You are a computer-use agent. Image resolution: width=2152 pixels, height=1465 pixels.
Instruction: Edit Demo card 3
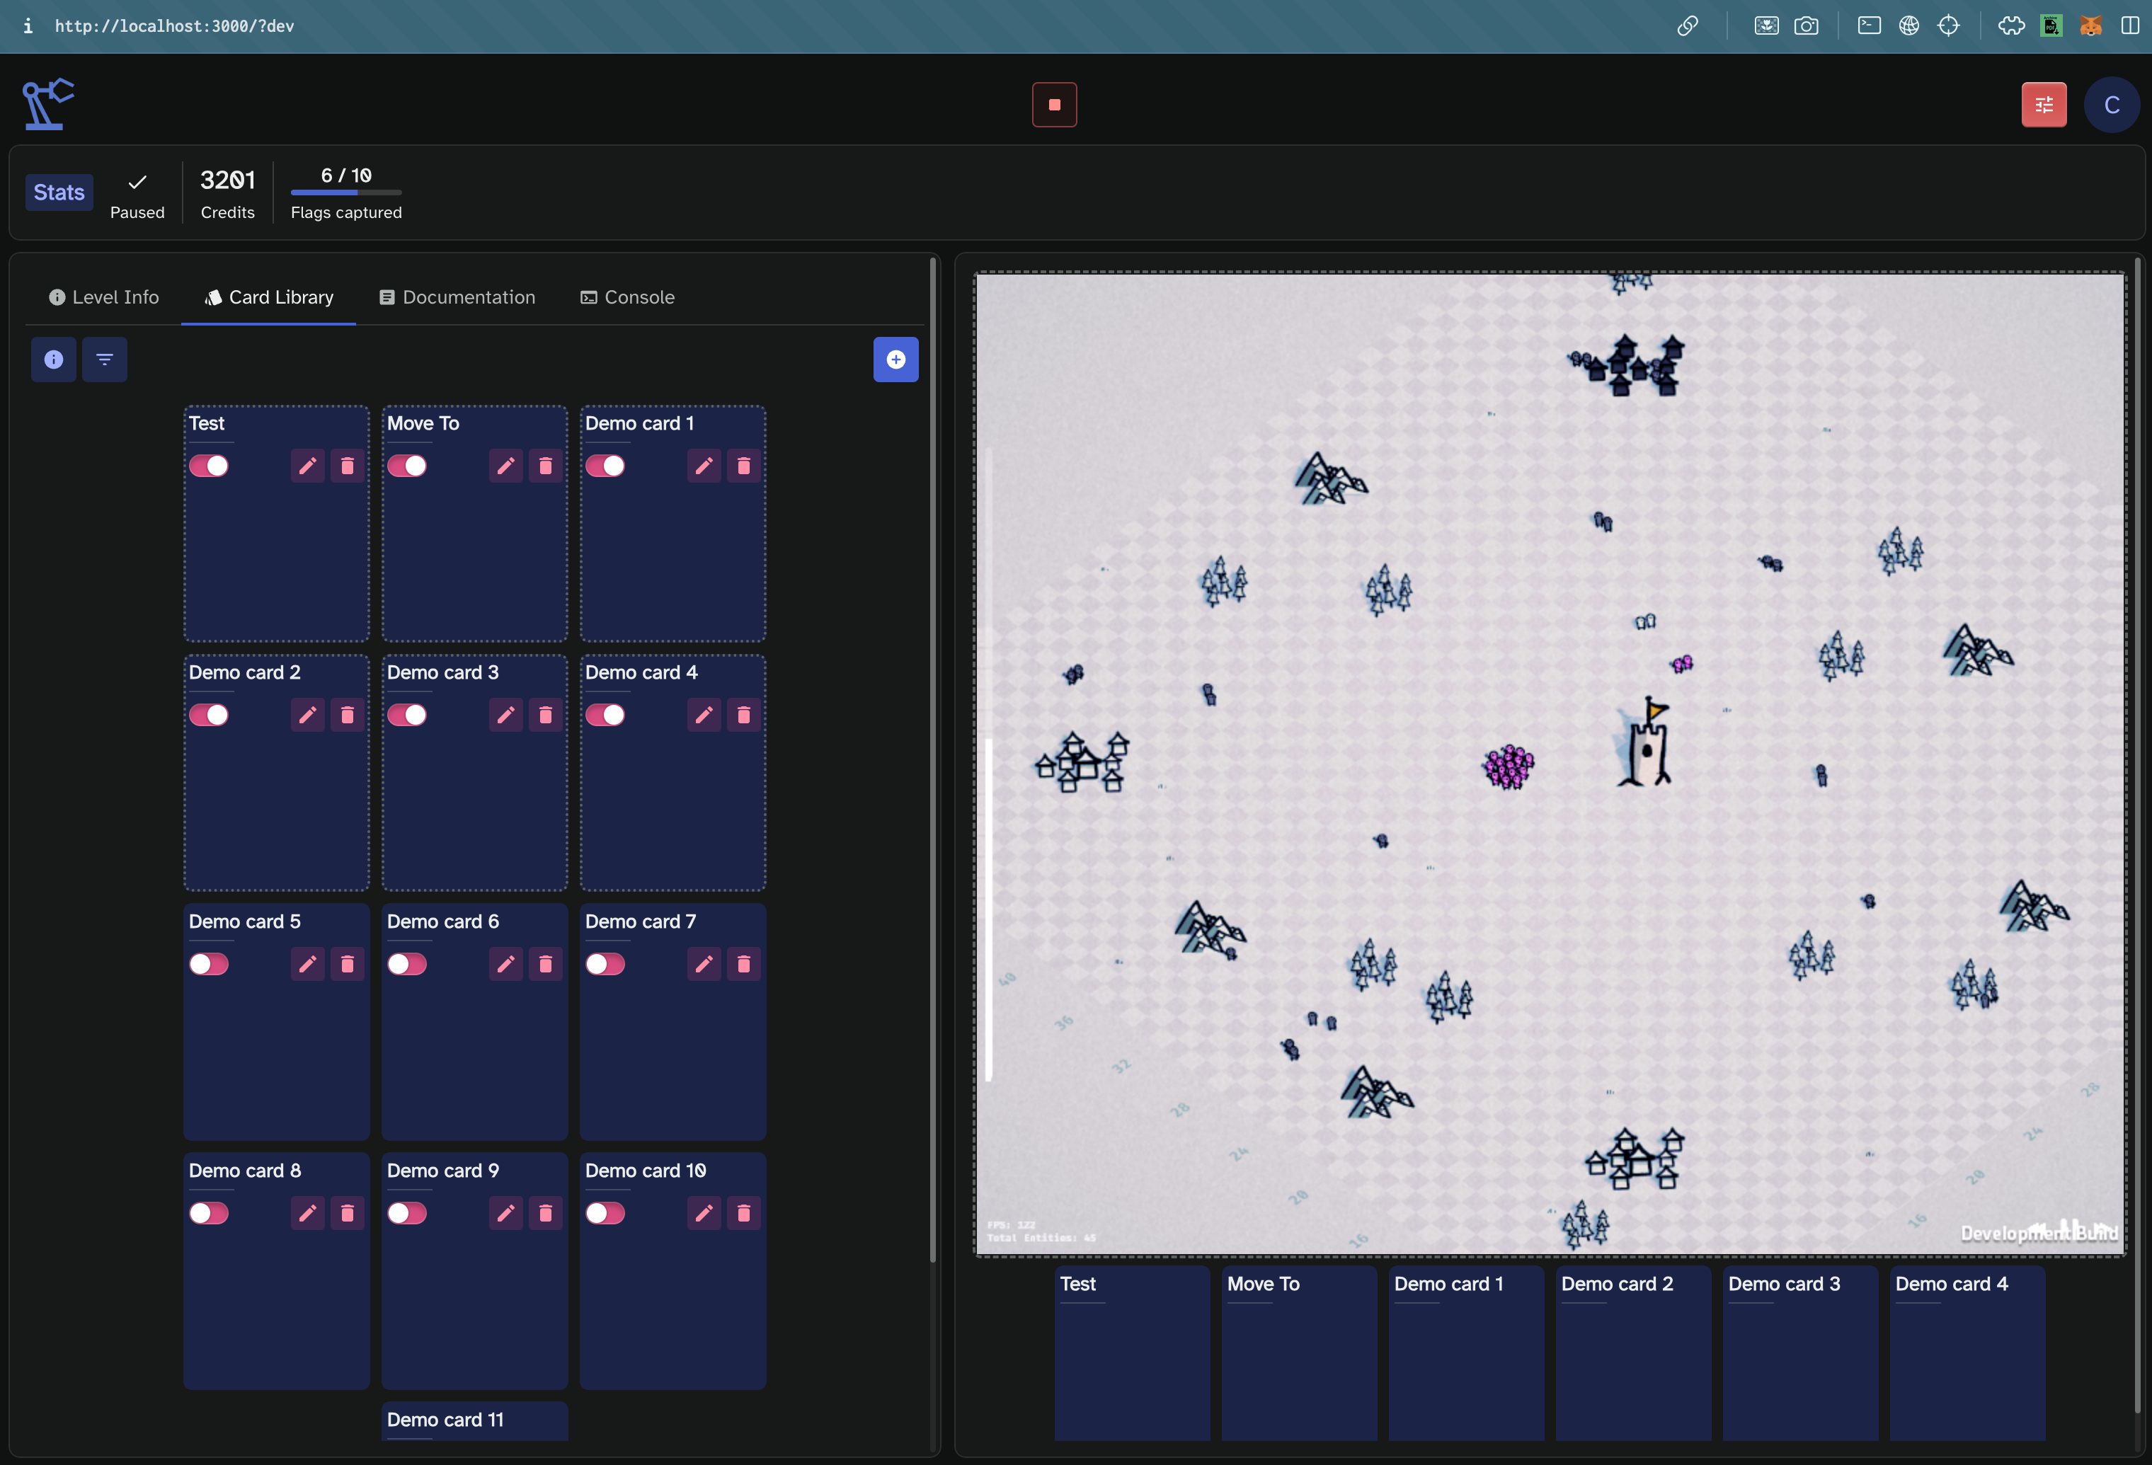(x=505, y=715)
